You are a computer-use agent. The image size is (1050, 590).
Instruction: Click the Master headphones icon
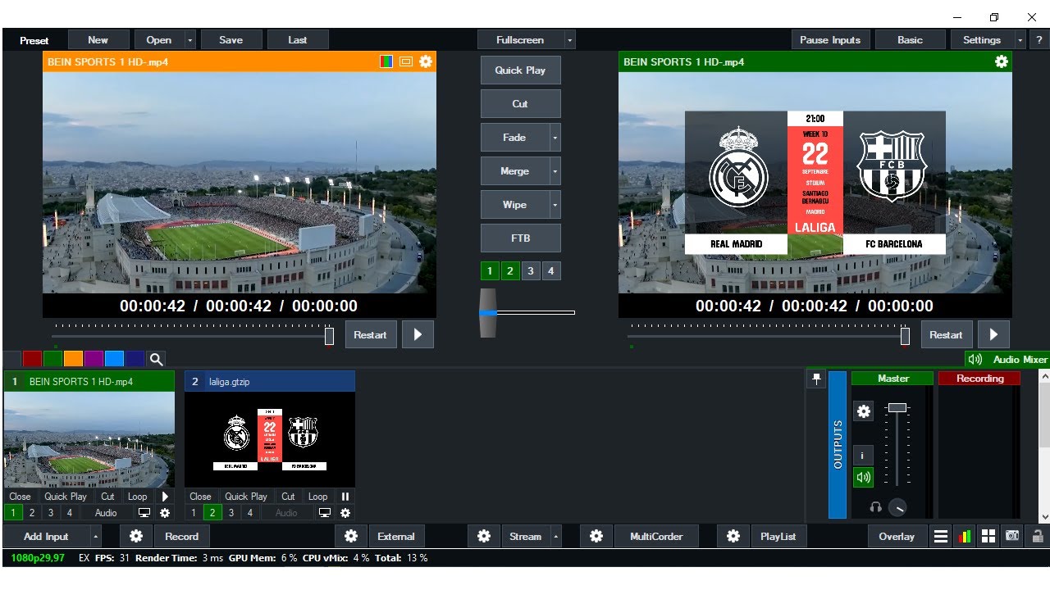[x=875, y=508]
